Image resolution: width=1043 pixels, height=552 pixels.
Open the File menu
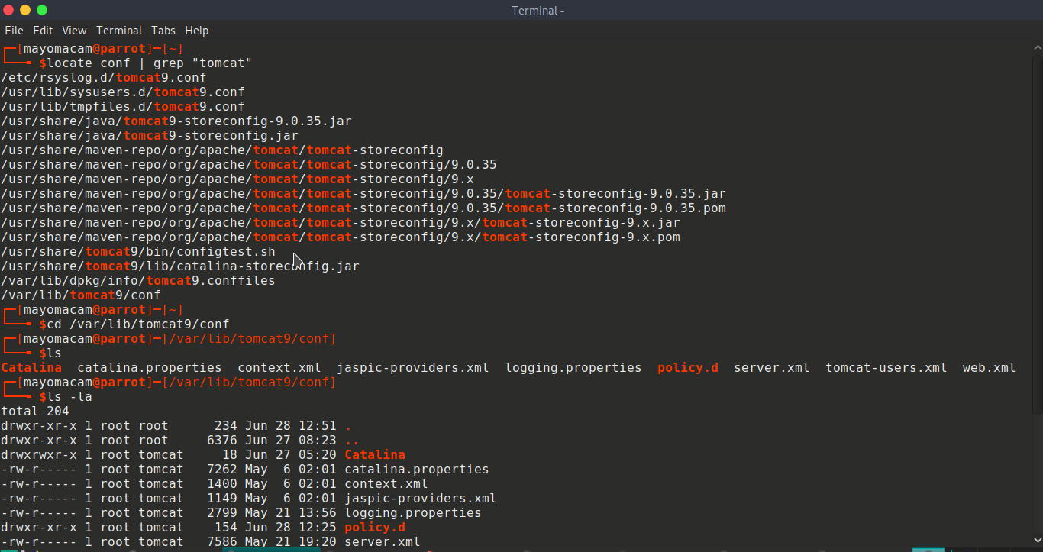click(14, 31)
